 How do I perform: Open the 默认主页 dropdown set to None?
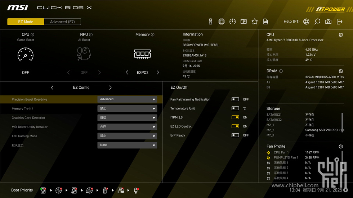127,145
